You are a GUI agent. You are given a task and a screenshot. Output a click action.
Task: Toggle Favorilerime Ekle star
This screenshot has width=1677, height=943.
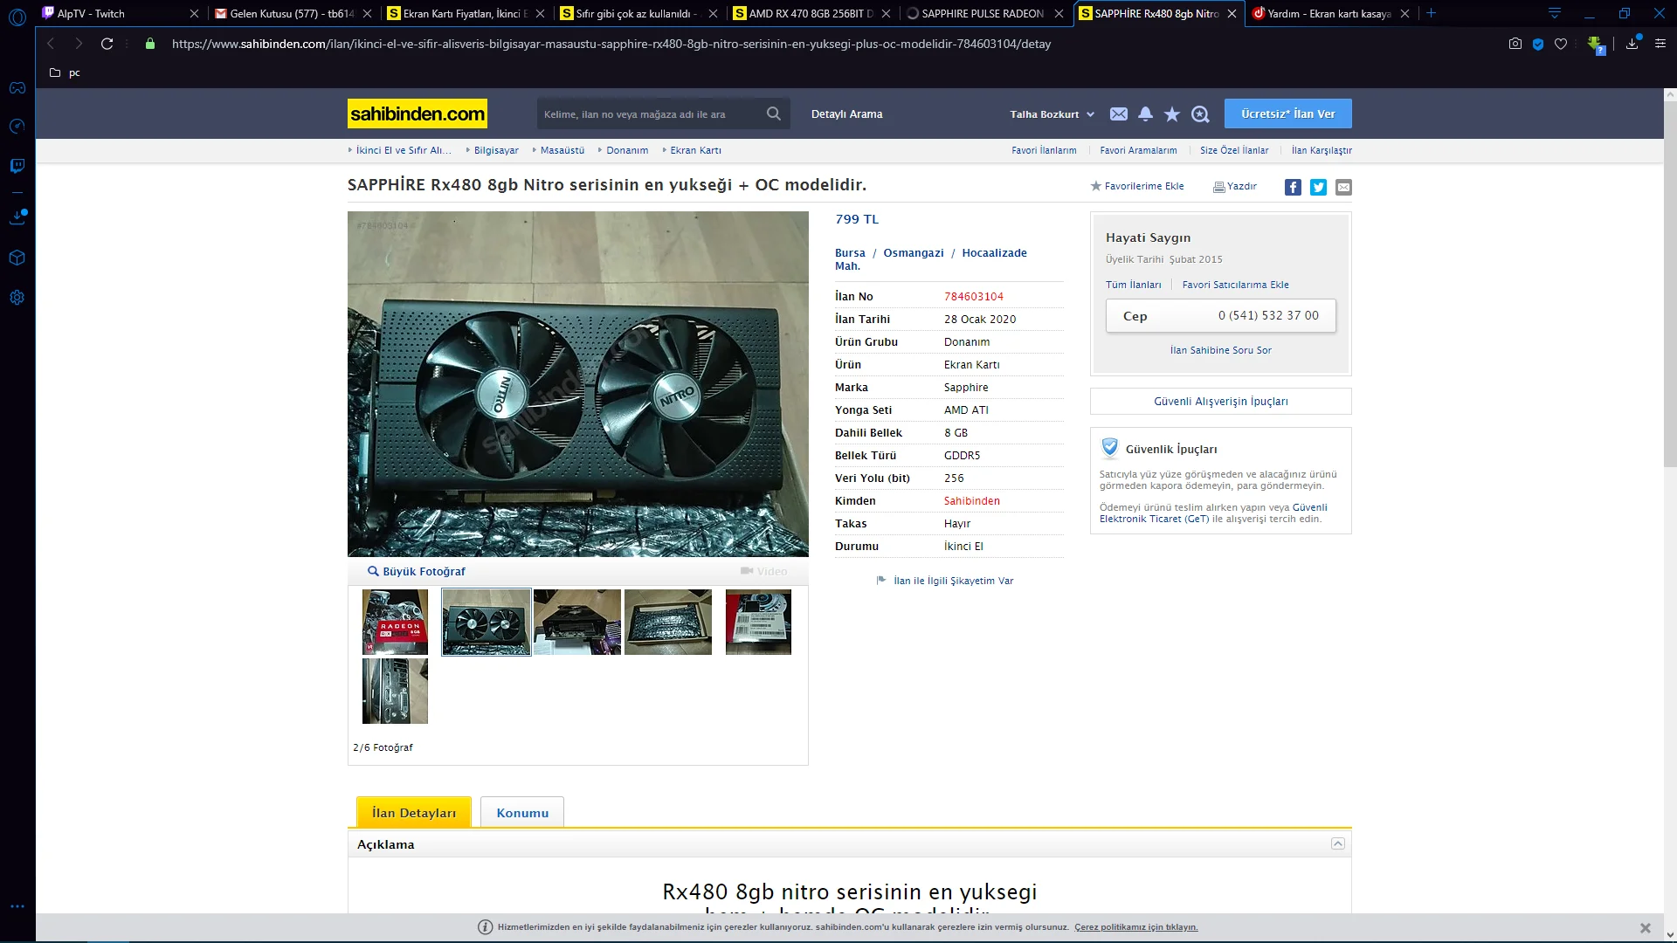[x=1096, y=186]
